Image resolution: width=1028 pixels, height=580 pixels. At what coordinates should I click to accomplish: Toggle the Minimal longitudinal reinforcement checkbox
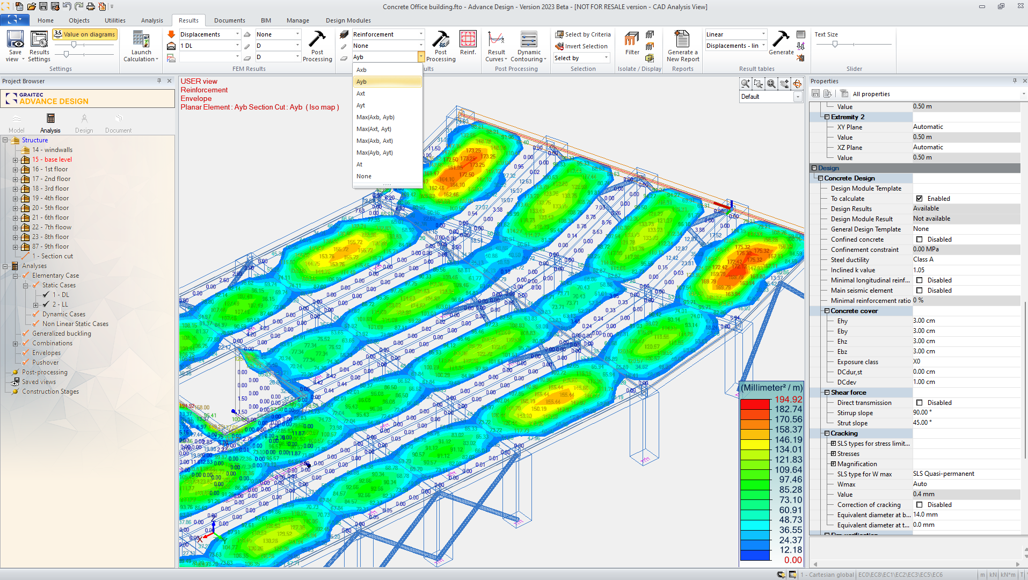[x=919, y=280]
